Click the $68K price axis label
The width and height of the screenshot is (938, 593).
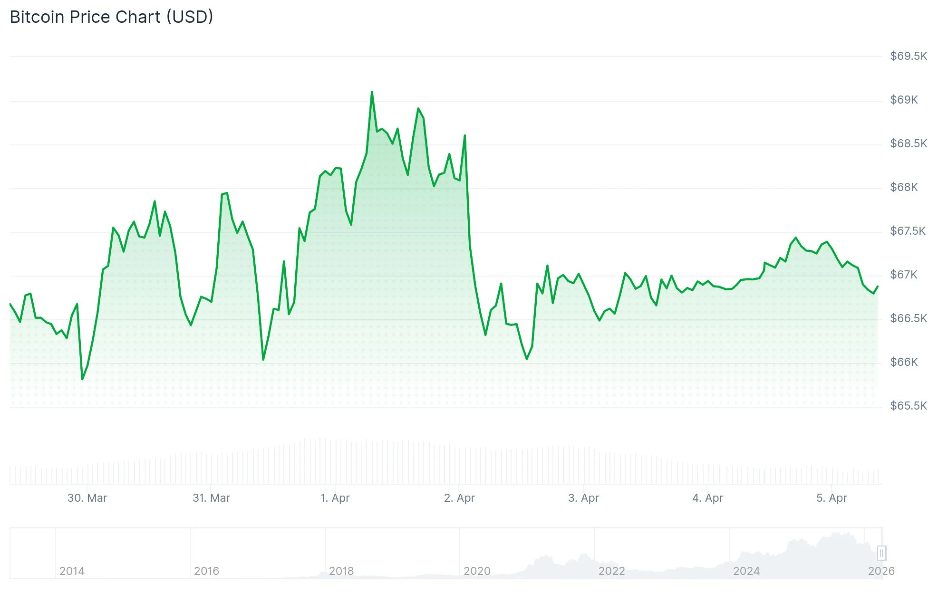pyautogui.click(x=904, y=187)
